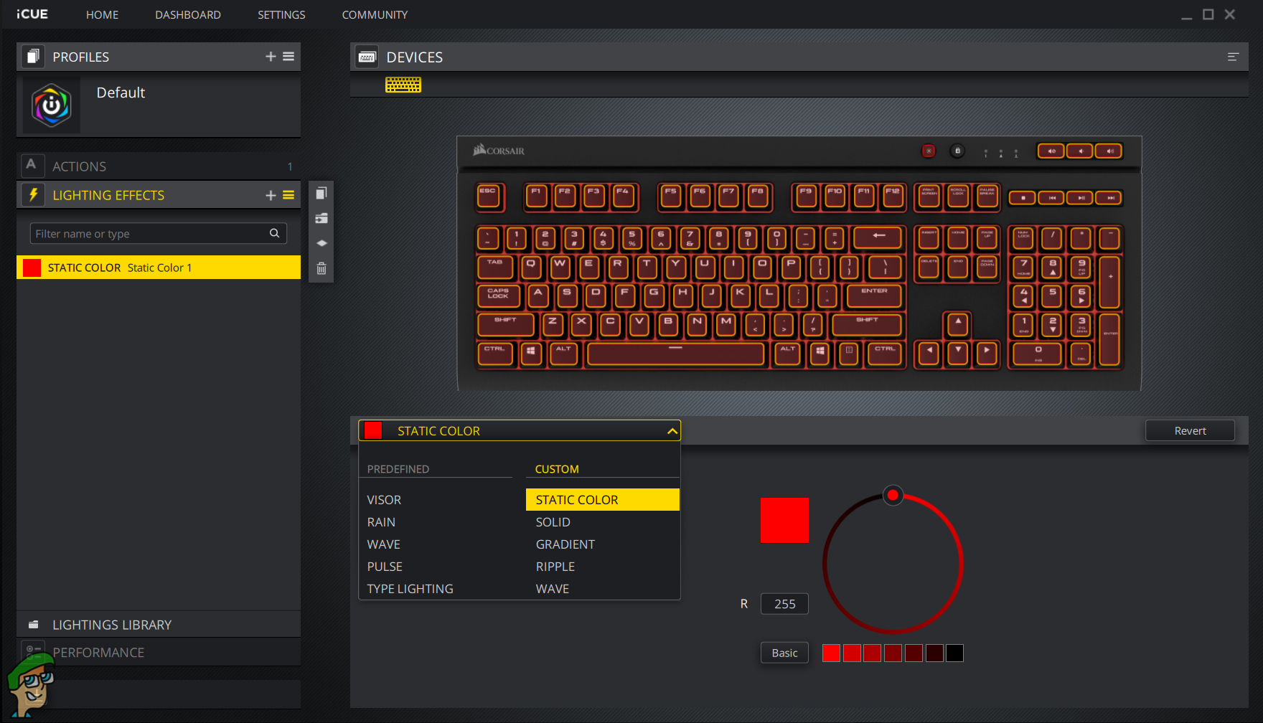Expand the Performance section
Image resolution: width=1263 pixels, height=723 pixels.
tap(159, 653)
